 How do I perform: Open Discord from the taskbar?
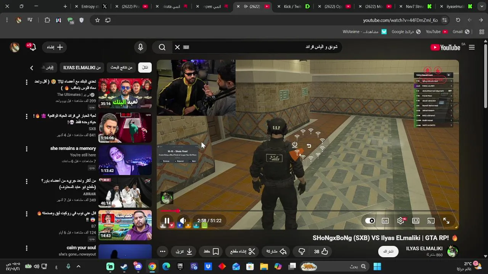pos(138,266)
